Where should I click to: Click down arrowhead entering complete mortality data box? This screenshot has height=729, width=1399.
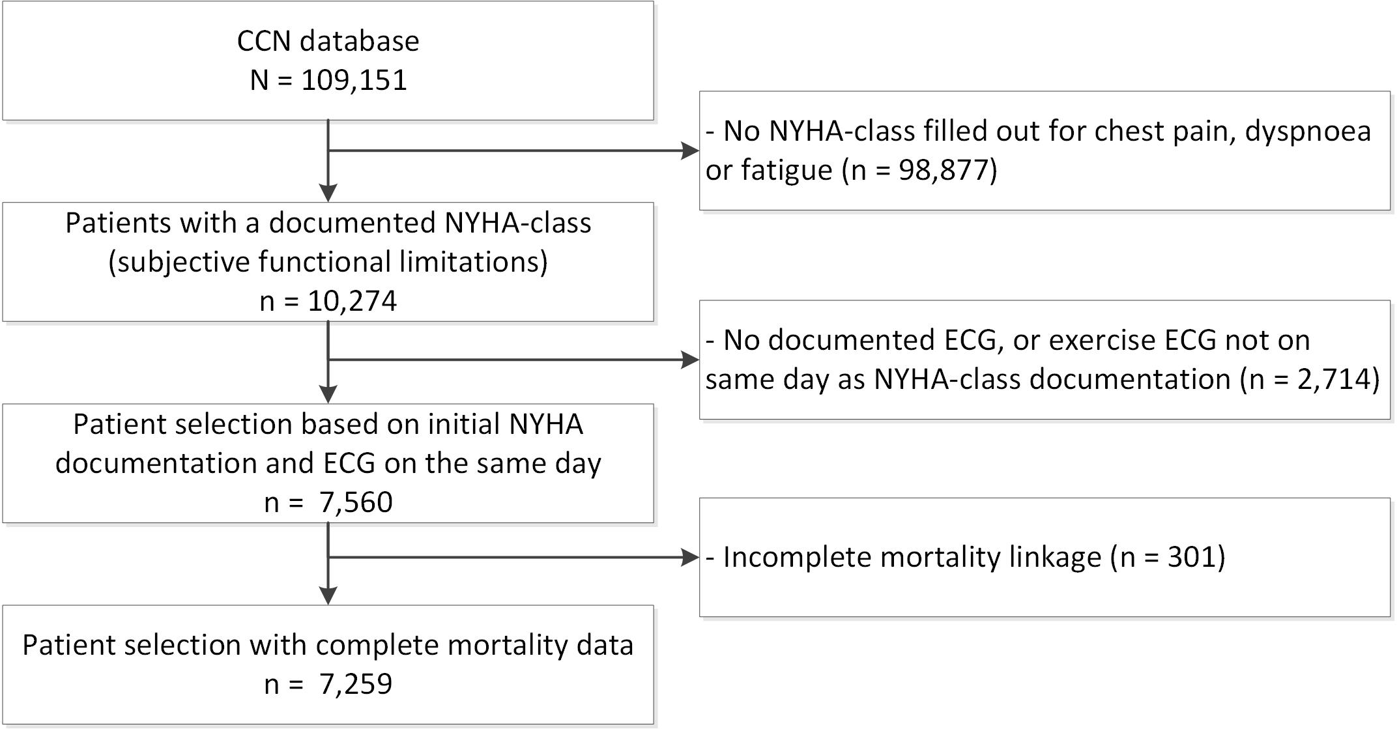coord(328,596)
